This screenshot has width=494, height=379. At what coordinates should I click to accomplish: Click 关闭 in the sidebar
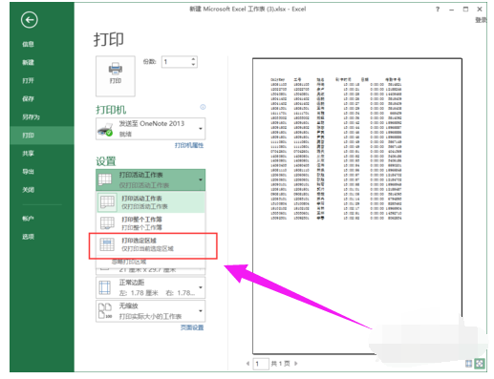click(x=28, y=190)
